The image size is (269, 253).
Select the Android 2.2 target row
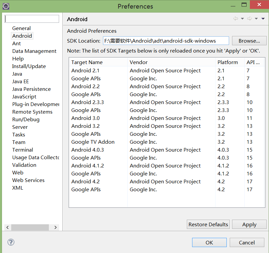167,86
